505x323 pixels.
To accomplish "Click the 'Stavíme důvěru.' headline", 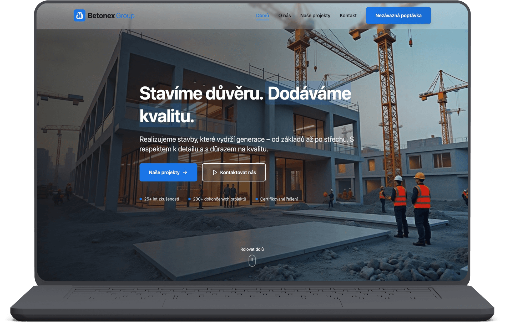I will (x=201, y=93).
